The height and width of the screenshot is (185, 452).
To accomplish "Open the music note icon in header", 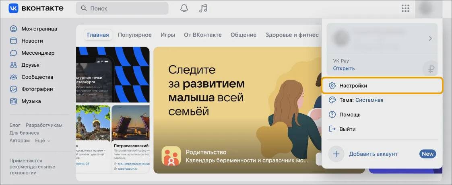I will 203,8.
